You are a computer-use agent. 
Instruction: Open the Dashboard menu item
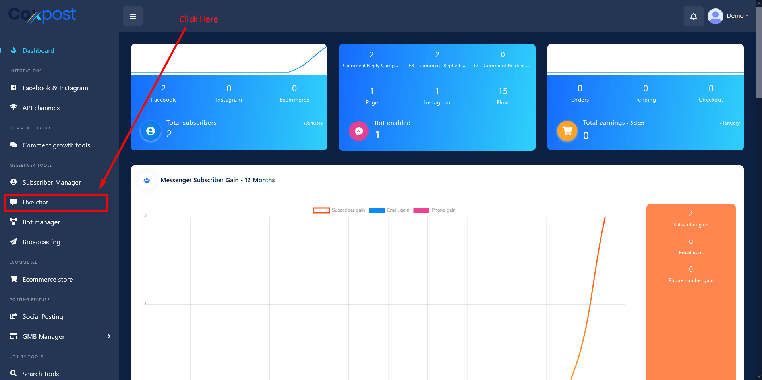click(39, 50)
